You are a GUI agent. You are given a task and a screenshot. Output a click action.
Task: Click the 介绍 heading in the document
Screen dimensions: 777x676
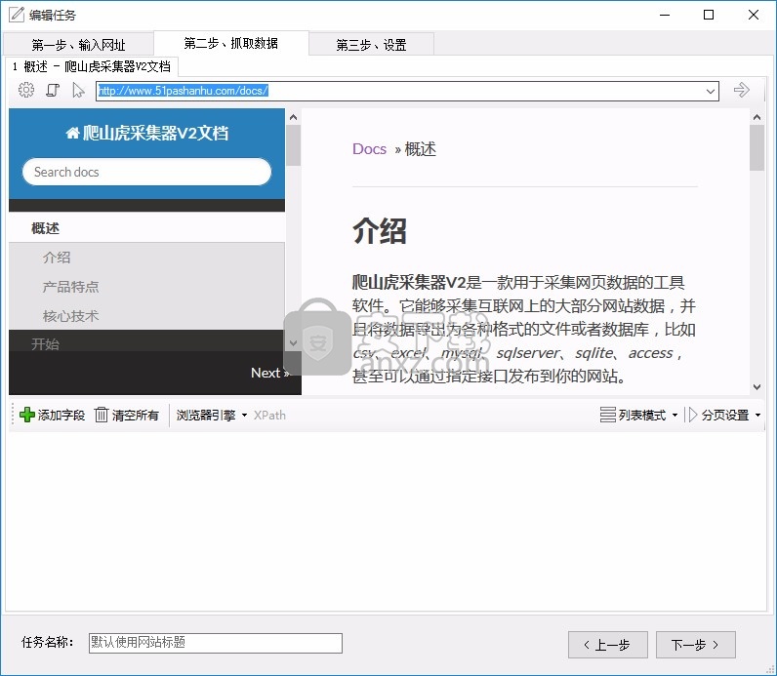point(380,231)
